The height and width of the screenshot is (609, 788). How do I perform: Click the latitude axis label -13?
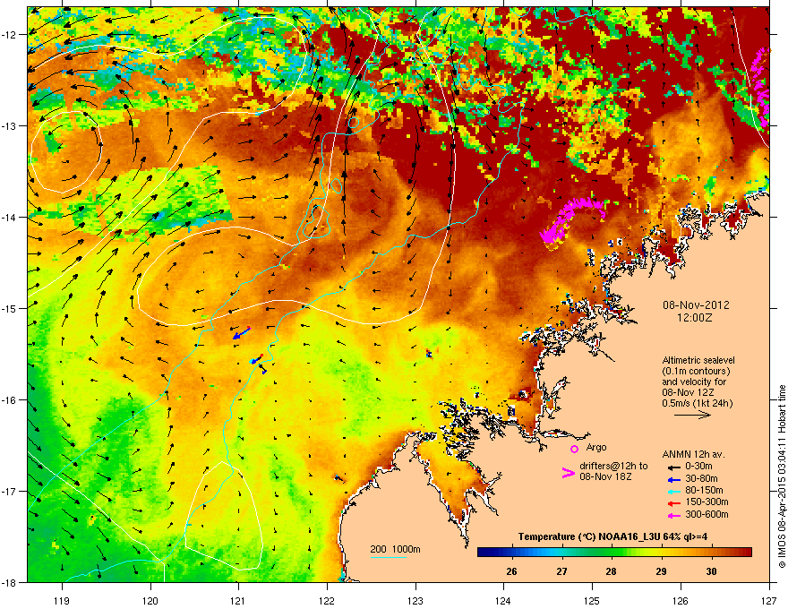[x=9, y=125]
